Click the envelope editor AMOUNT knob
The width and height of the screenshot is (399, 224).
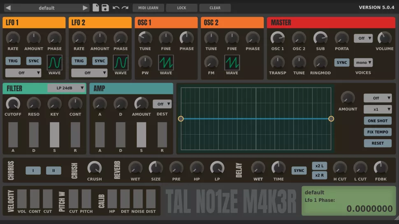348,98
